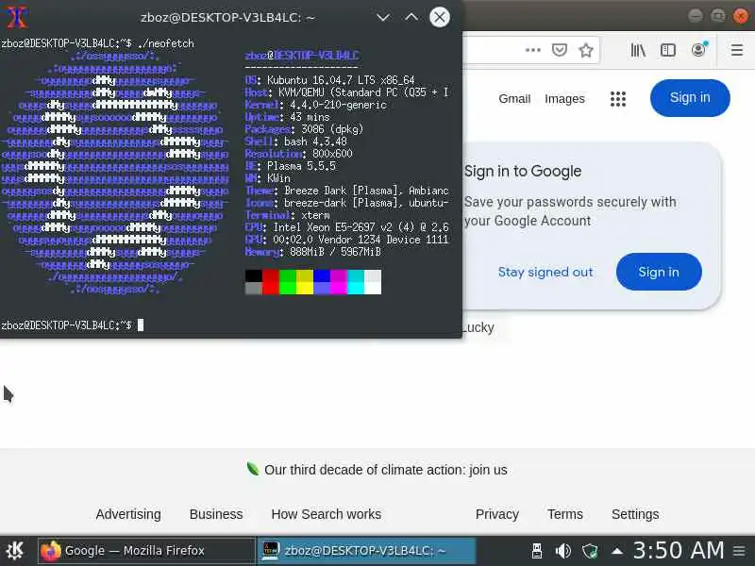Open Firefox Library icon

(x=638, y=50)
